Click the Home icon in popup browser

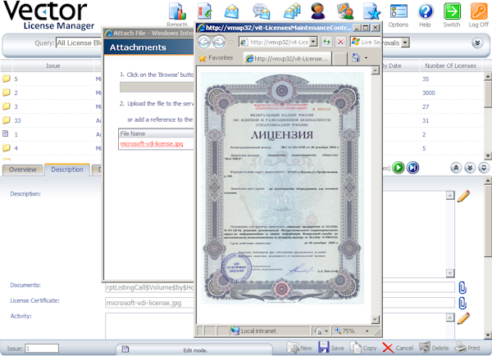pos(356,58)
